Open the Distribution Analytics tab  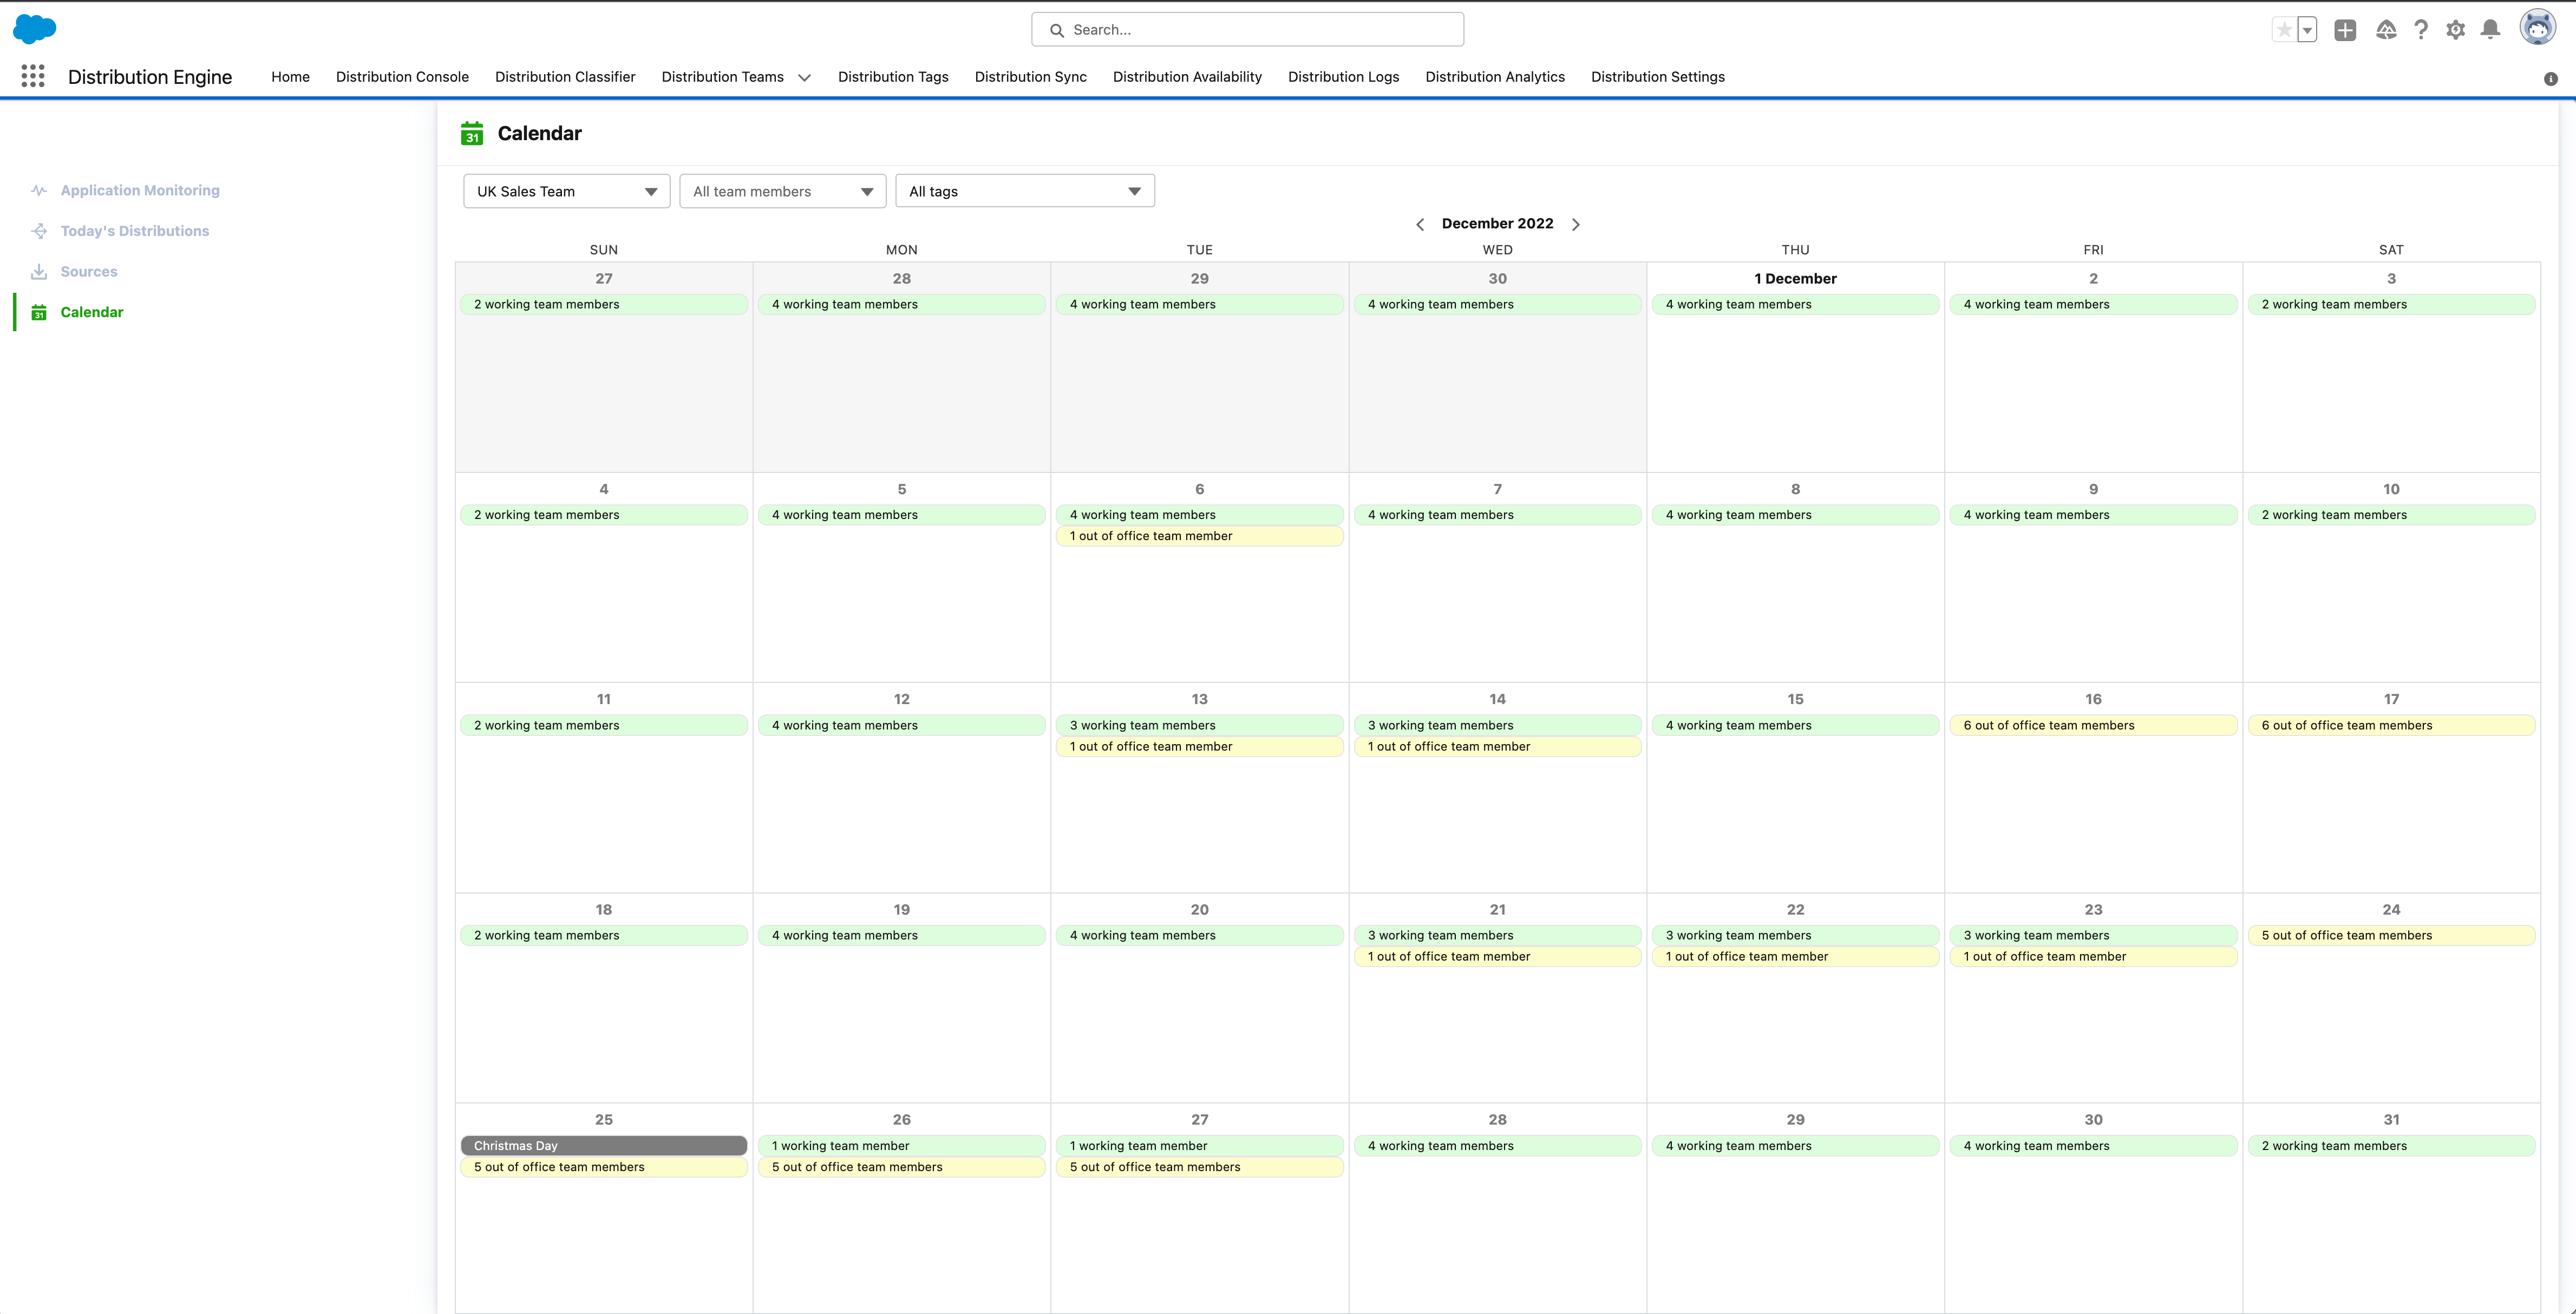coord(1495,77)
